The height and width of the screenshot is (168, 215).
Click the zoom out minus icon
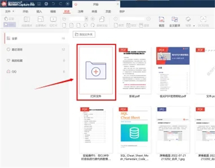tap(64, 19)
